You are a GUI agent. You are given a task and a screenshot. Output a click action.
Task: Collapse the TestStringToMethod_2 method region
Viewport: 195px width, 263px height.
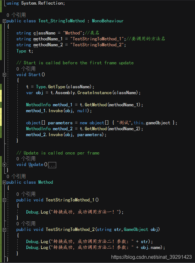[x=4, y=229]
